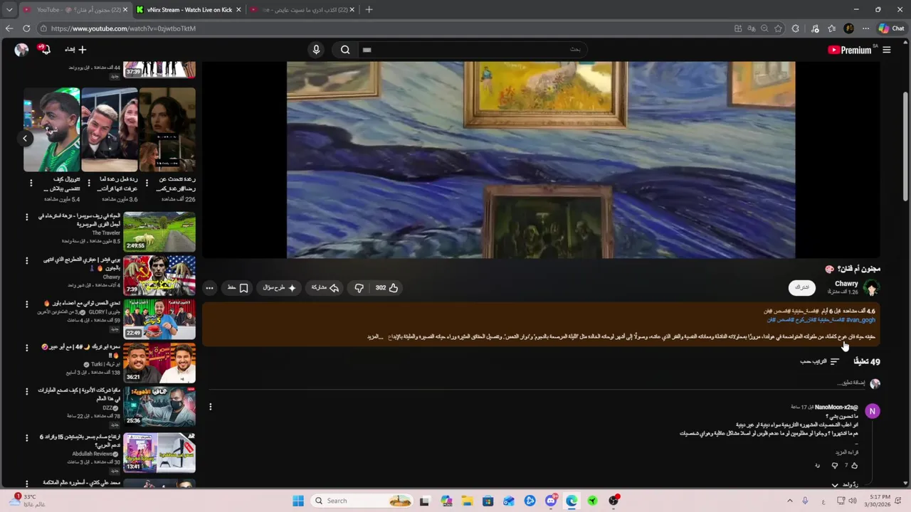Open File Explorer from taskbar
911x512 pixels.
(x=467, y=501)
